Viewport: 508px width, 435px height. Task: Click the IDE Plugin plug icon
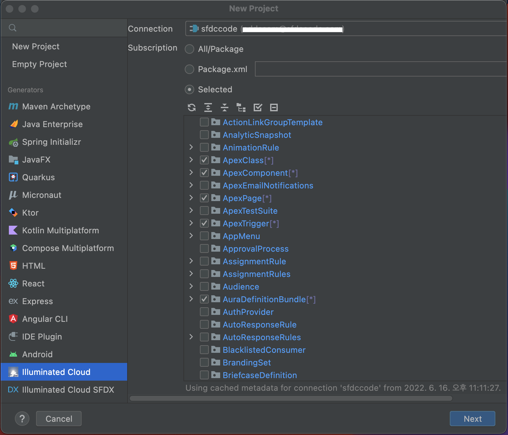[x=13, y=336]
